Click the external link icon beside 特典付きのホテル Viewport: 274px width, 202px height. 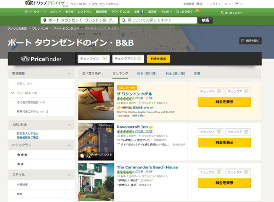point(47,111)
